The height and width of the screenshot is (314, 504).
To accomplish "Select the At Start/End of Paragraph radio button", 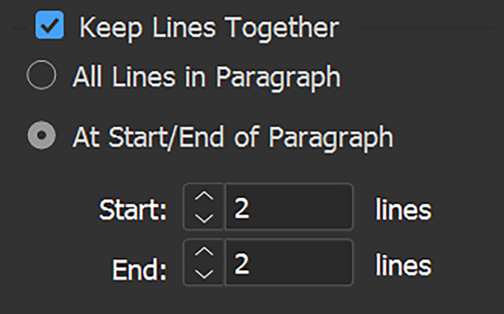I will [x=41, y=136].
